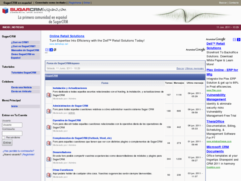This screenshot has height=181, width=241.
Task: Click Desarrolladores forum icon
Action: (49, 159)
